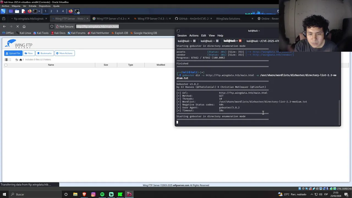The height and width of the screenshot is (198, 352).
Task: Open the Kali Tools bookmark
Action: [x=41, y=33]
